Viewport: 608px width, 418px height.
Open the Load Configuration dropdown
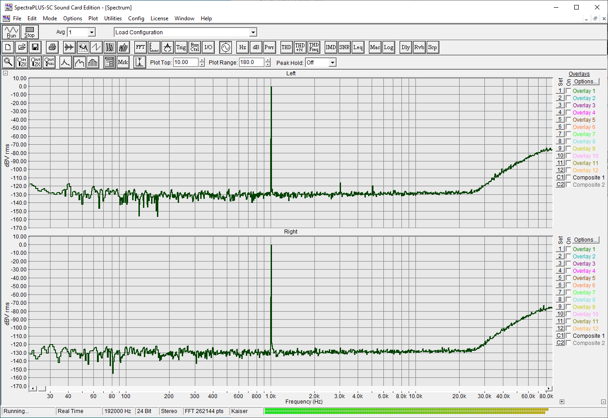tap(253, 32)
